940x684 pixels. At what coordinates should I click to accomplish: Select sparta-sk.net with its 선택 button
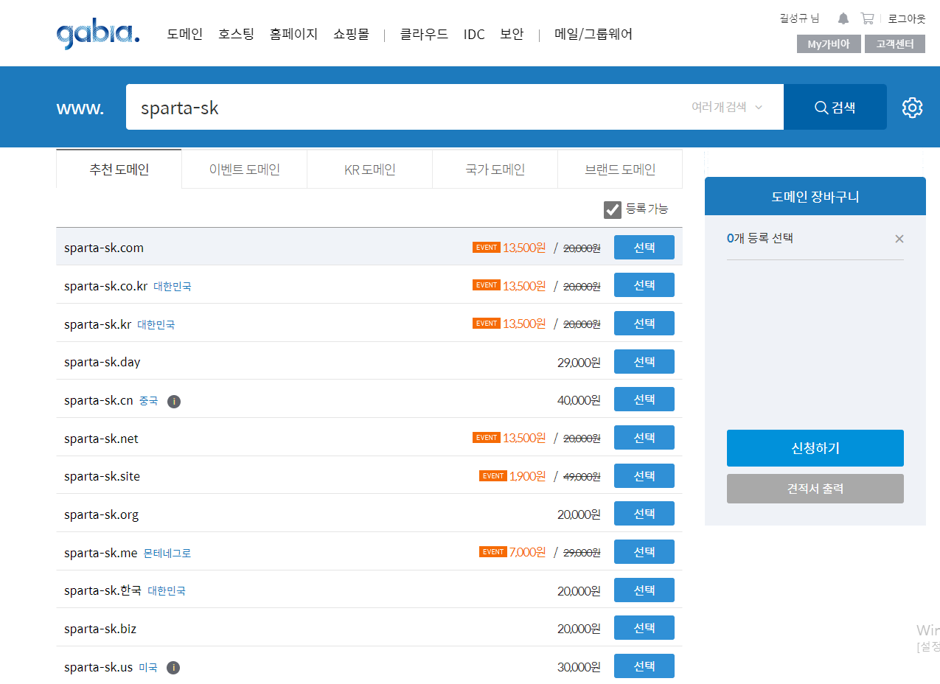point(644,438)
